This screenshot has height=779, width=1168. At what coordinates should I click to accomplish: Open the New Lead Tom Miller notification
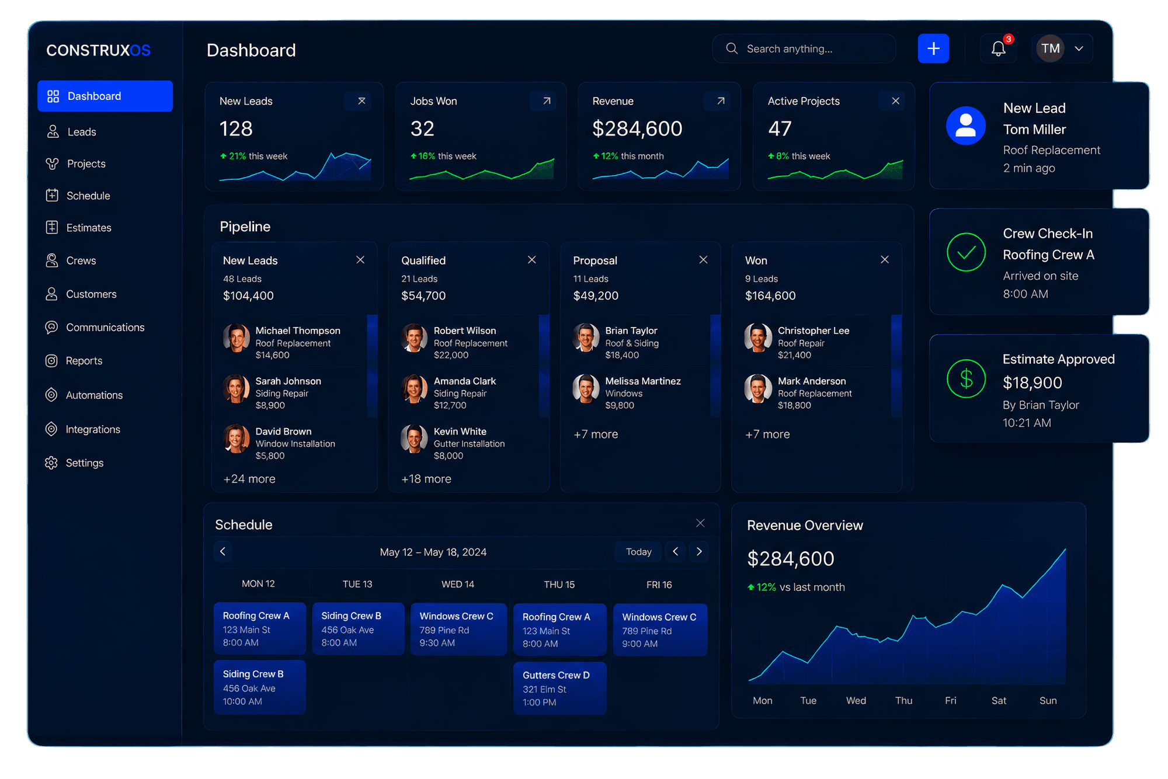pos(1040,135)
